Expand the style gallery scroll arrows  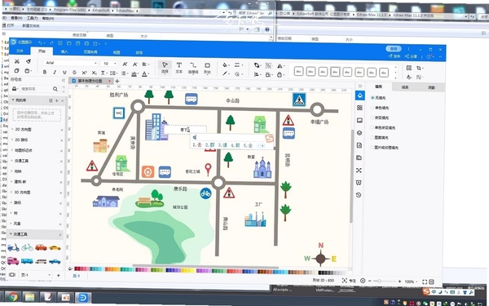[x=396, y=73]
